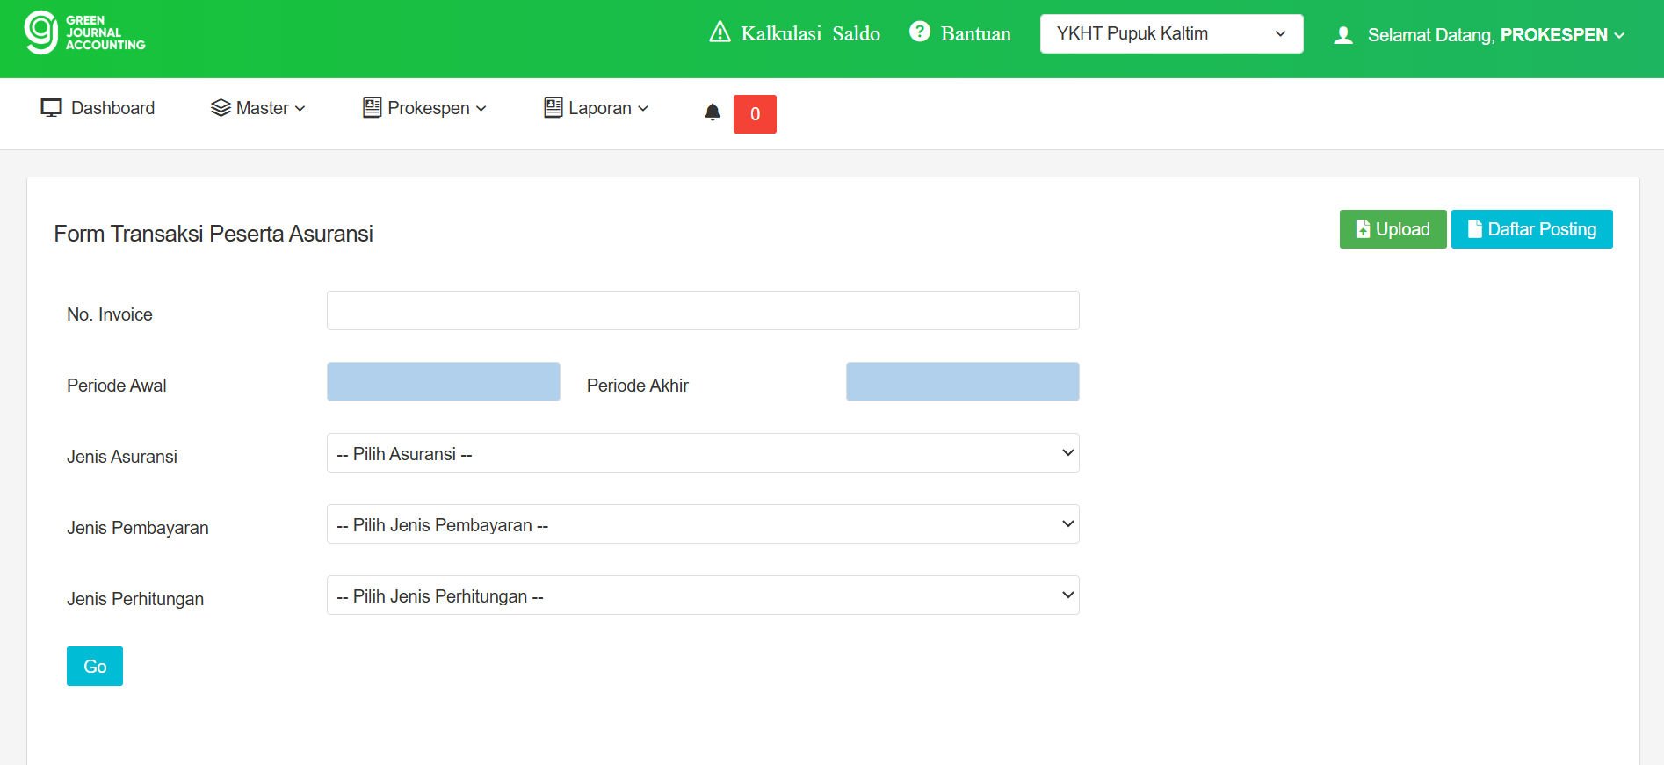
Task: Click the Kalkulasi Saldo warning icon
Action: [x=720, y=32]
